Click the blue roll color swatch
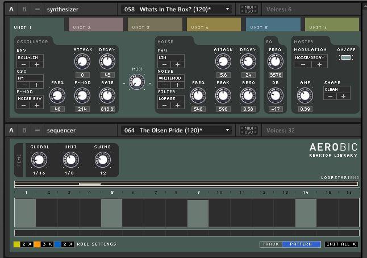 tap(57, 244)
